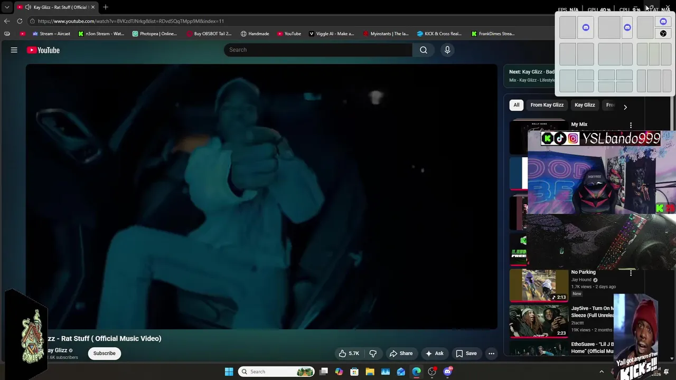
Task: Click the Edge browser taskbar icon
Action: click(x=417, y=372)
